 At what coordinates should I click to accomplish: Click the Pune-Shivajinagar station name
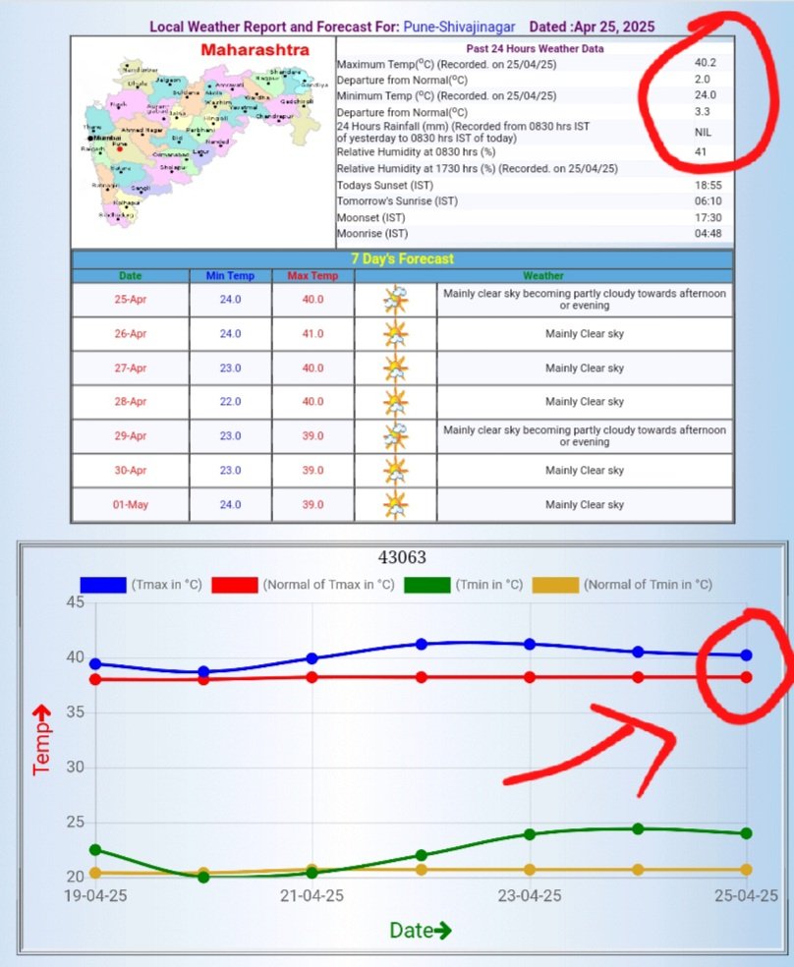[x=459, y=28]
